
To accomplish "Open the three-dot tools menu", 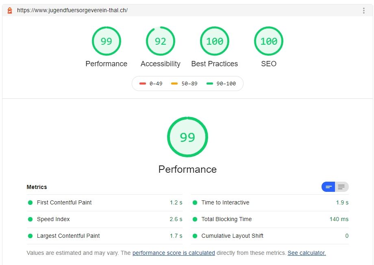I will click(364, 11).
